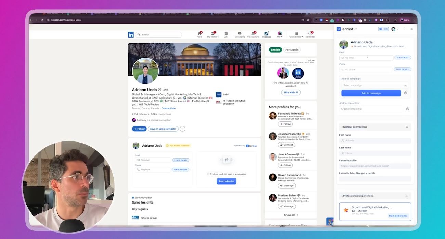Viewport: 445px width, 239px height.
Task: Reload the page in the browser
Action: tap(42, 20)
